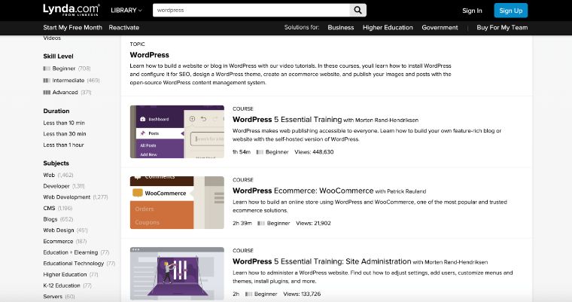Open the WooCommerce course thumbnail
Viewport: 572px width, 302px height.
177,202
